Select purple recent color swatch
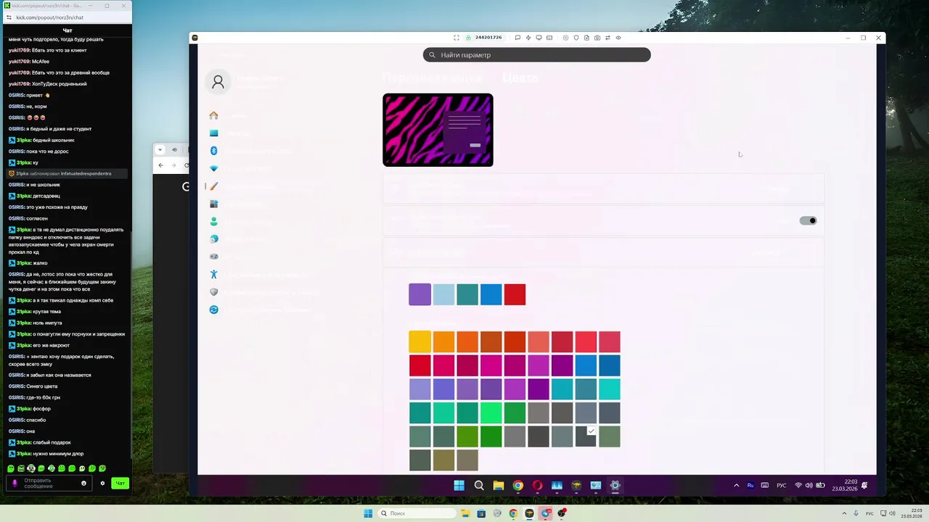This screenshot has width=929, height=522. pos(420,294)
